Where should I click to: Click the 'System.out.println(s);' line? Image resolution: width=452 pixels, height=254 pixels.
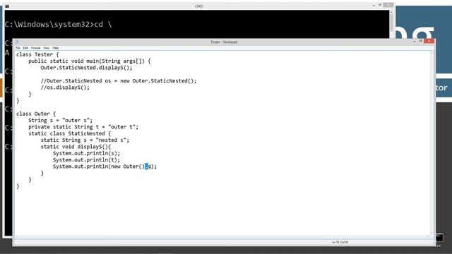[x=86, y=153]
